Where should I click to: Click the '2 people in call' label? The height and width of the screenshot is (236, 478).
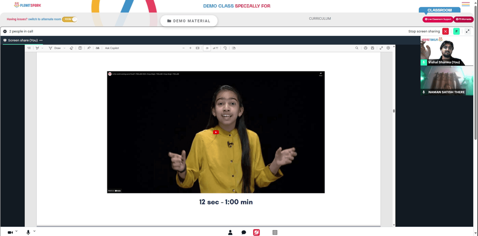click(x=21, y=31)
